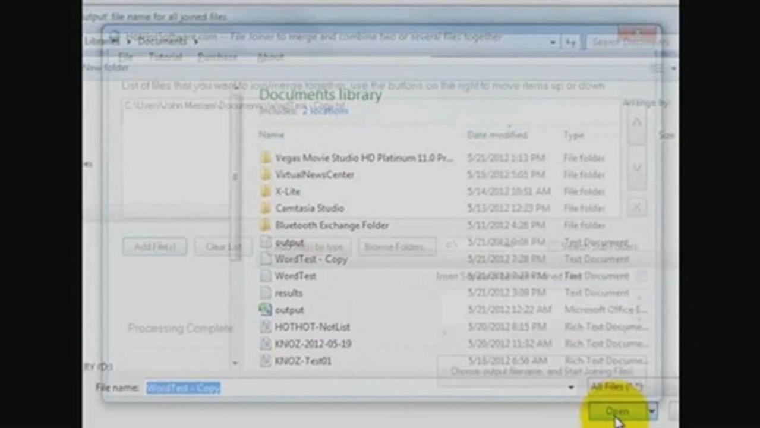The image size is (760, 428).
Task: Select the HOTHOT-NotList file name
Action: pyautogui.click(x=312, y=327)
